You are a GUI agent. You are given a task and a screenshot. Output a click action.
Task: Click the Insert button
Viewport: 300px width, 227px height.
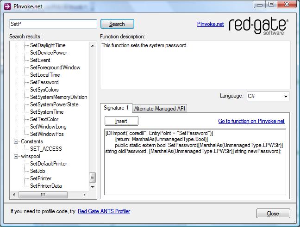pos(121,121)
